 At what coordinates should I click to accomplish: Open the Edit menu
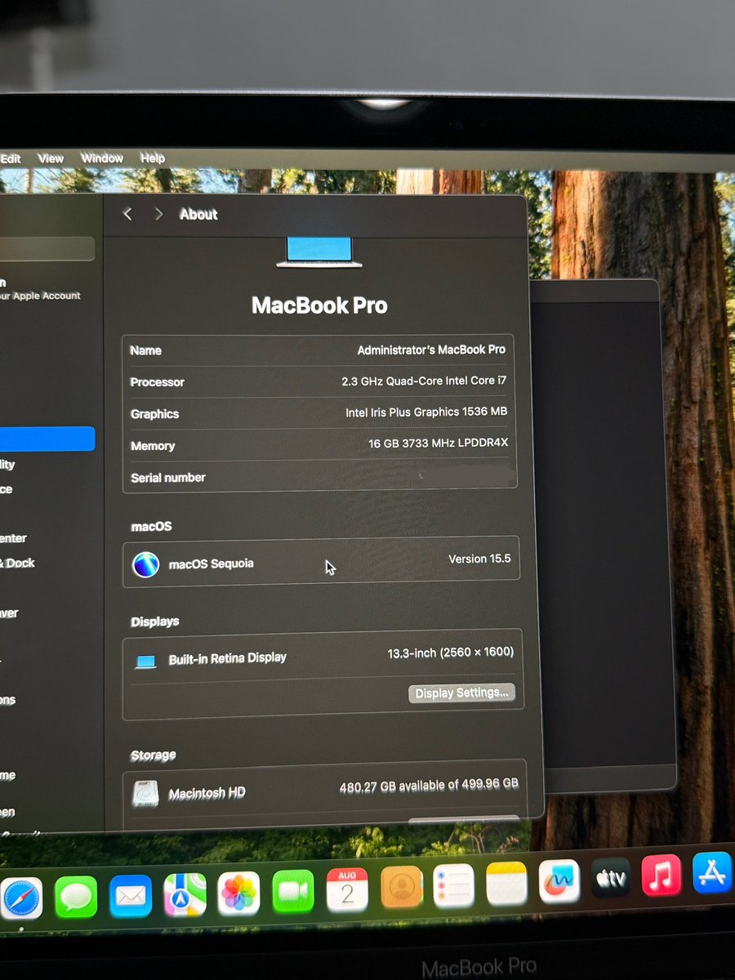11,158
